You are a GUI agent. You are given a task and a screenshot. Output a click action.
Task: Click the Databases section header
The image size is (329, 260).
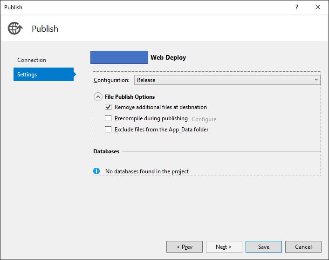pos(106,151)
